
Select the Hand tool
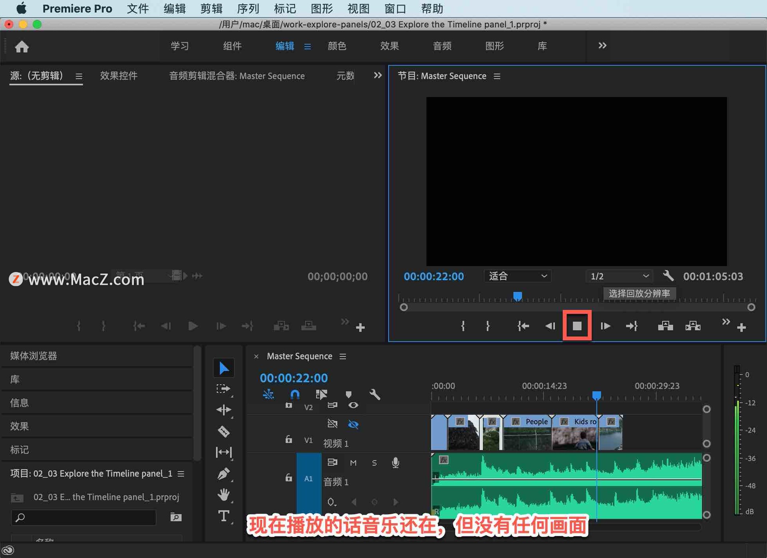point(224,495)
